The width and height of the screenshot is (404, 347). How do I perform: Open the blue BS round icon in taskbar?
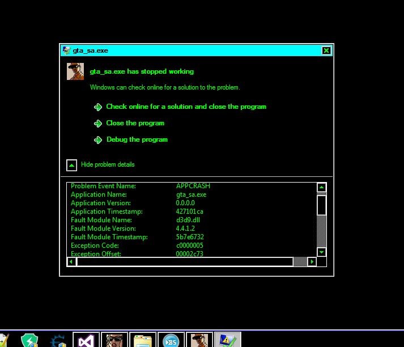pos(171,340)
